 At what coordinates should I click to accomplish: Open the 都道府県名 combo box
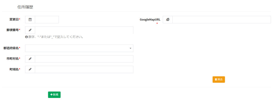pyautogui.click(x=79, y=48)
